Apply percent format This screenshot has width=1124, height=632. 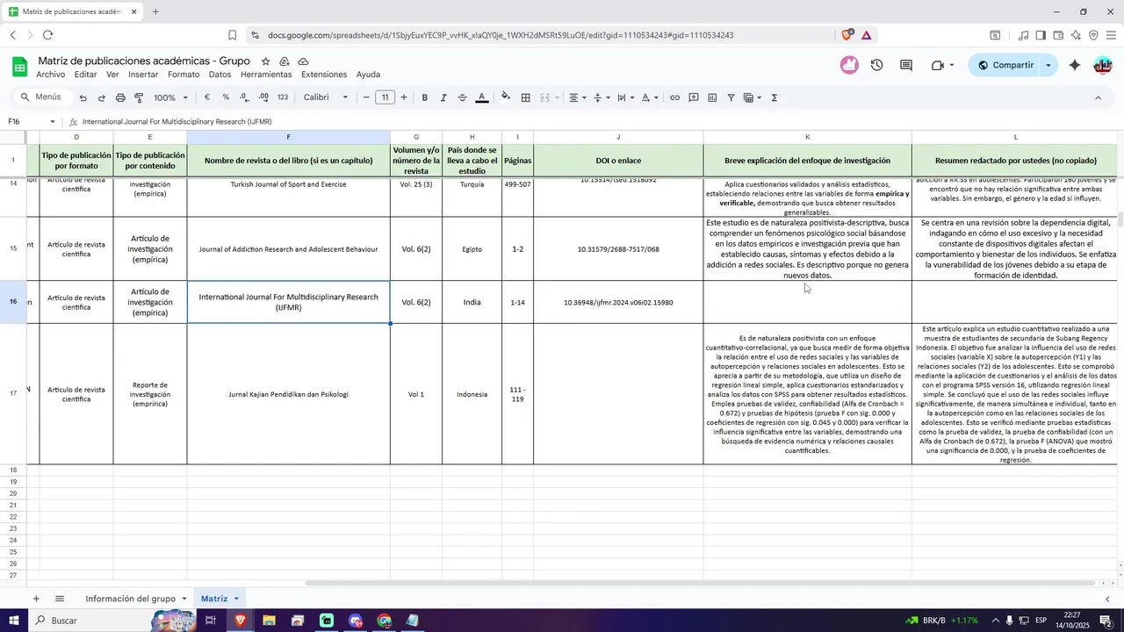226,97
